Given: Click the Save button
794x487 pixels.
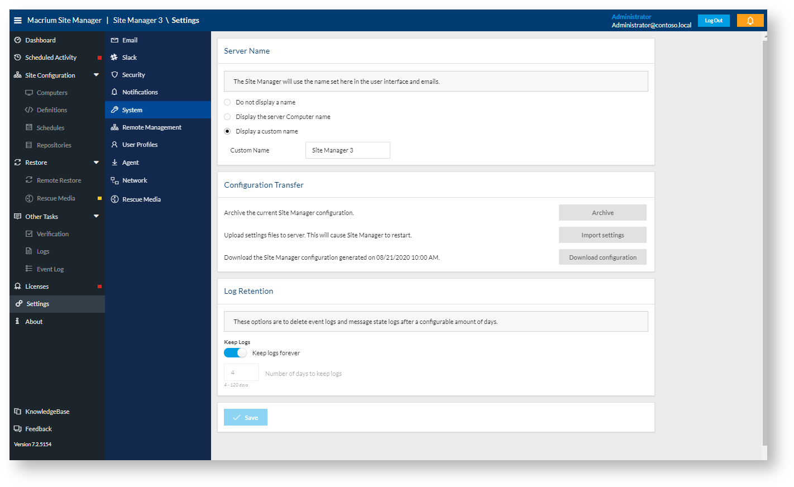Looking at the screenshot, I should tap(246, 417).
